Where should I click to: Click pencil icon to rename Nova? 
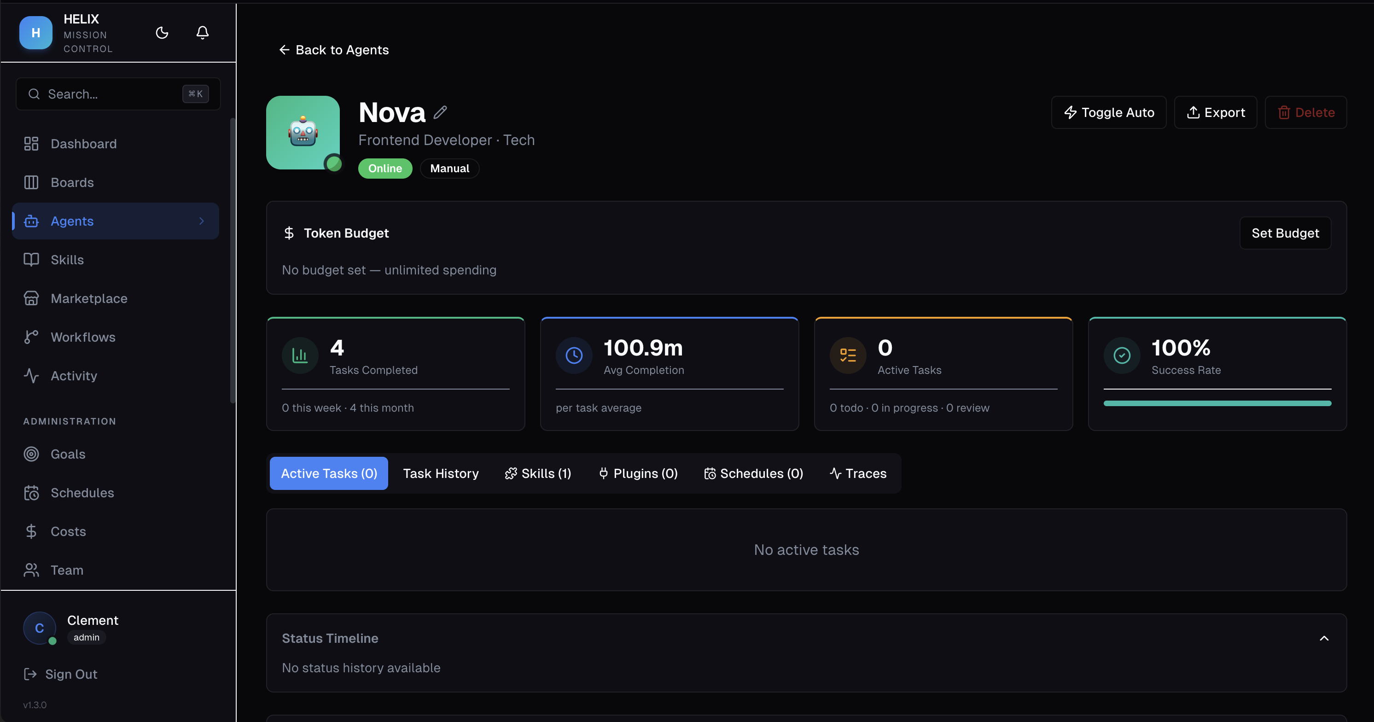point(440,112)
